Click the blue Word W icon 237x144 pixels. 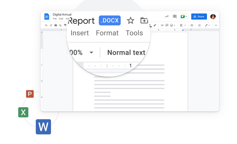click(43, 127)
